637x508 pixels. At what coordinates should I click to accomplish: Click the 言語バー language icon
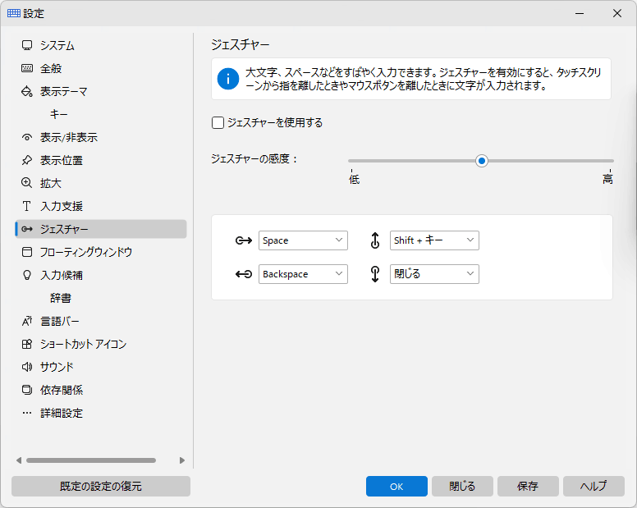coord(27,321)
